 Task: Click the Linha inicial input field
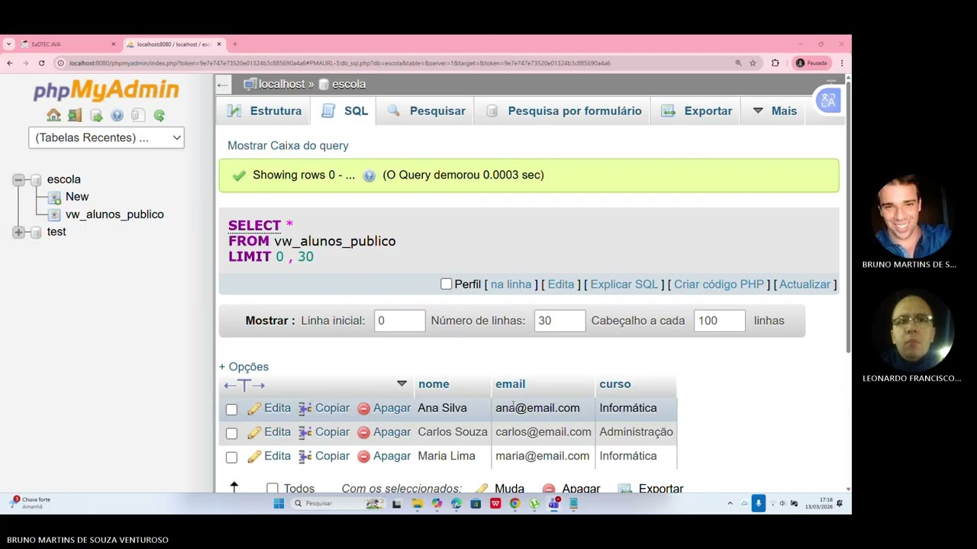pyautogui.click(x=399, y=321)
